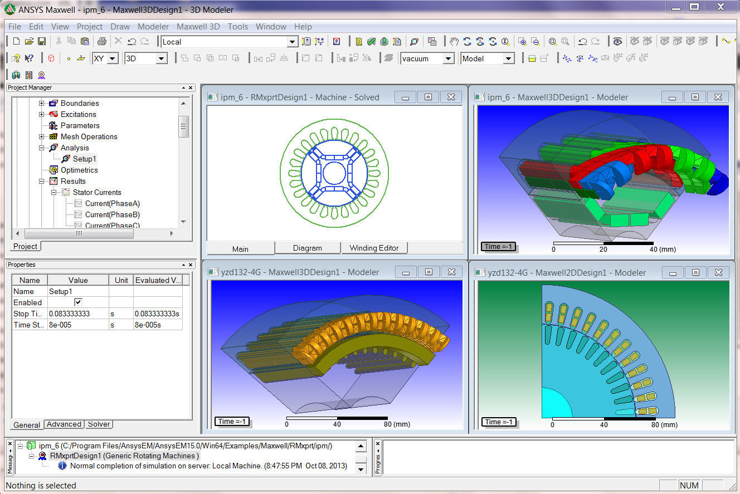This screenshot has width=740, height=494.
Task: Open the vacuum material dropdown
Action: [x=449, y=58]
